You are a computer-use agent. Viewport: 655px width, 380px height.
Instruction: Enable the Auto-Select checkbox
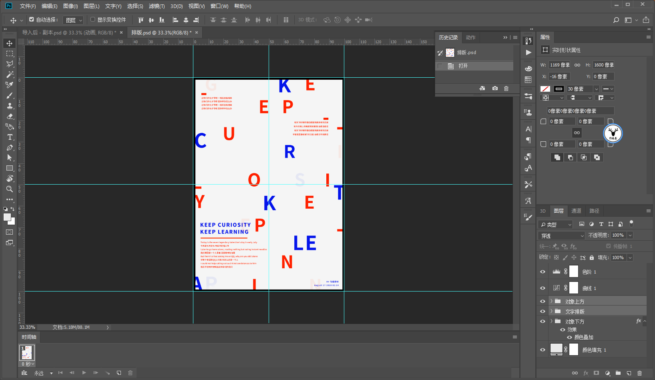point(32,19)
